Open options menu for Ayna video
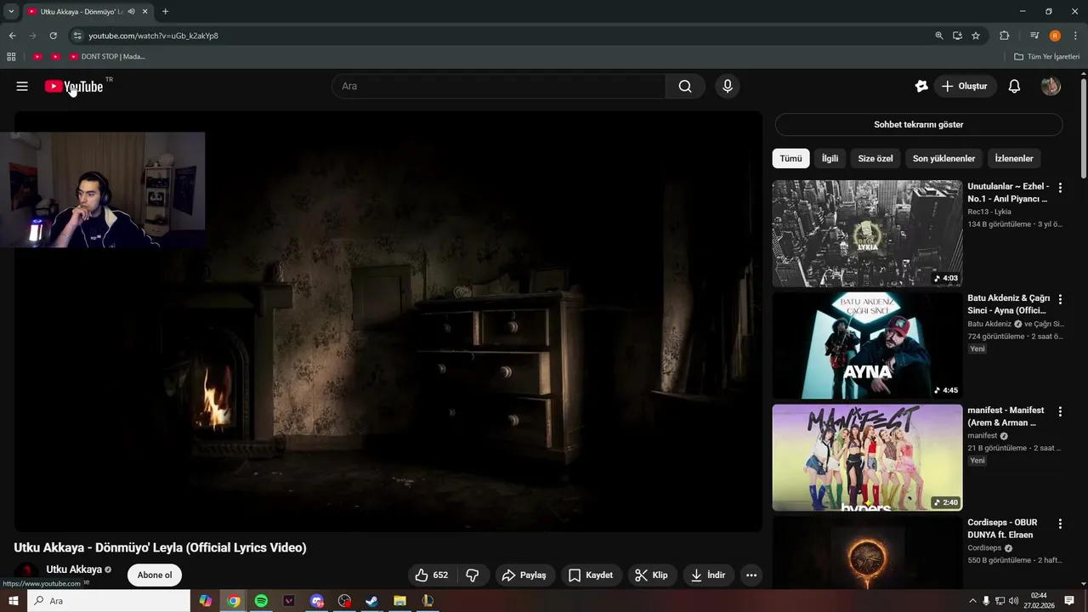This screenshot has width=1088, height=612. click(x=1060, y=299)
